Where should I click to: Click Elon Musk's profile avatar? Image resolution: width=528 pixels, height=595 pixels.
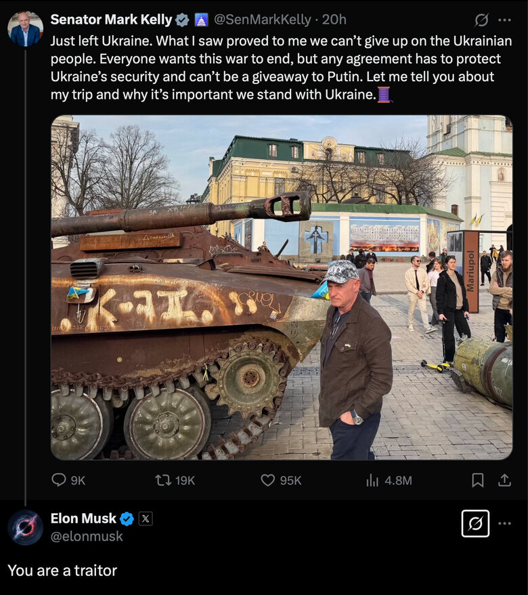25,527
